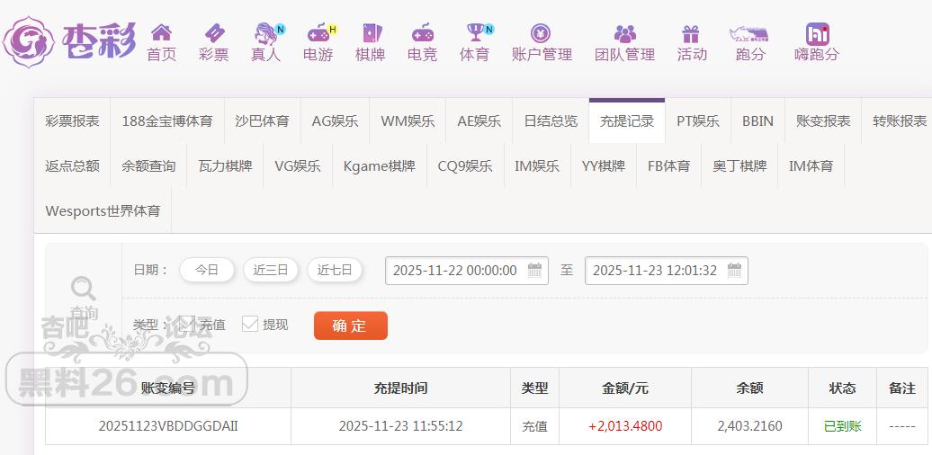Click the 活动 gift box icon
The width and height of the screenshot is (932, 455).
click(691, 34)
